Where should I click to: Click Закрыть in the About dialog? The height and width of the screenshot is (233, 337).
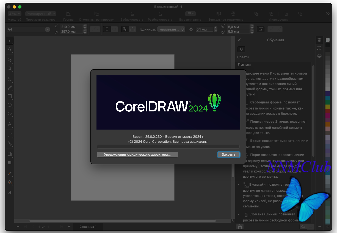point(229,155)
